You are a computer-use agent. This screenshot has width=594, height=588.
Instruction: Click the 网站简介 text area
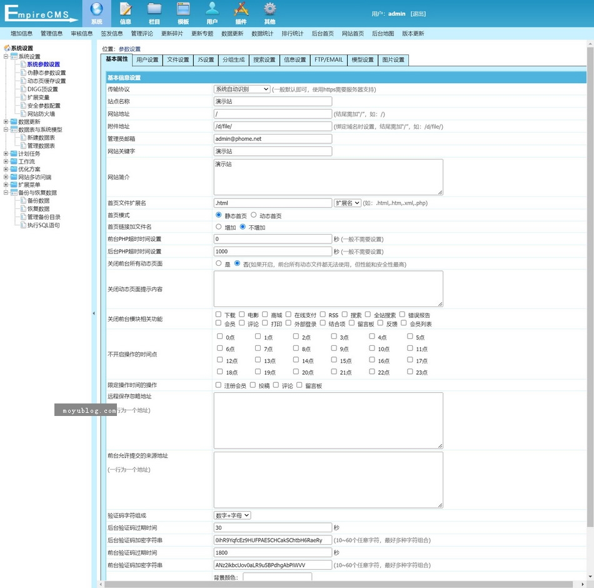tap(328, 177)
